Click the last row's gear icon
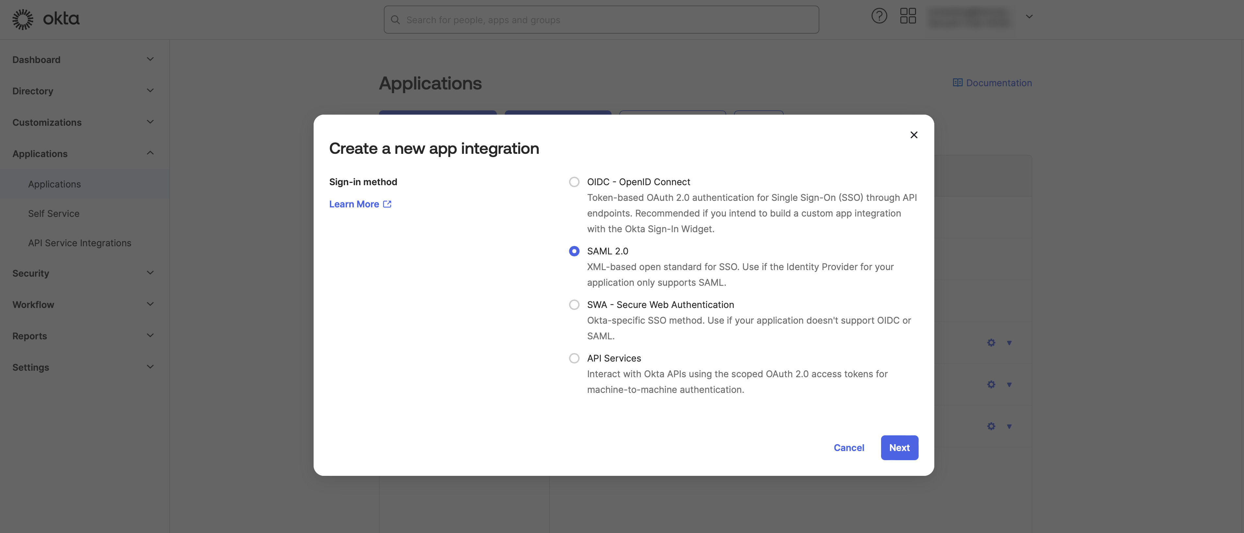1244x533 pixels. (x=991, y=426)
